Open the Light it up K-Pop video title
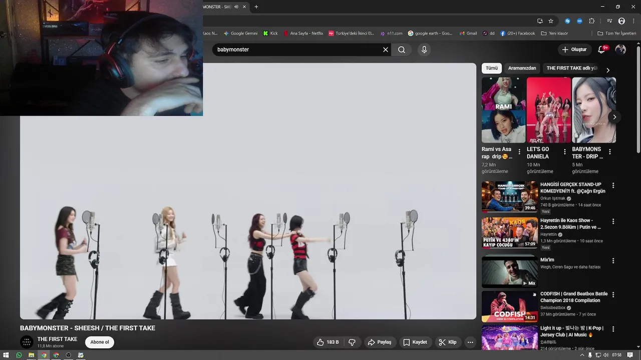The width and height of the screenshot is (641, 360). point(572,331)
